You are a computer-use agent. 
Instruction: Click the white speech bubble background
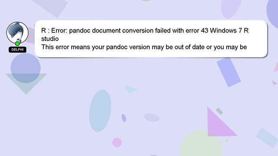click(151, 39)
